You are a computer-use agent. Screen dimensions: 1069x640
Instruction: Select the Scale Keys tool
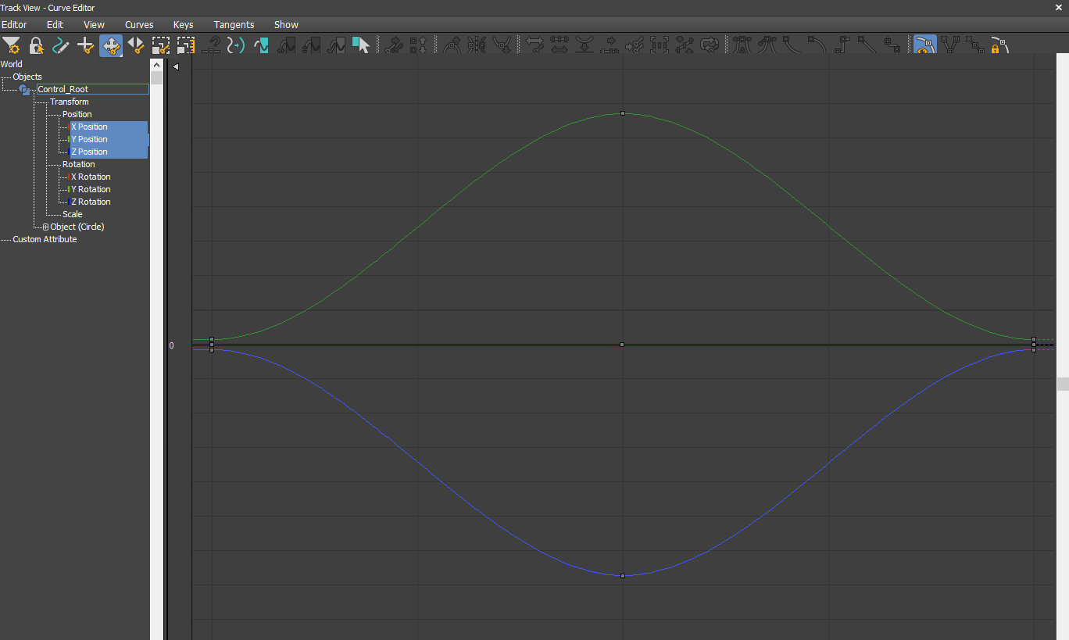pyautogui.click(x=161, y=45)
